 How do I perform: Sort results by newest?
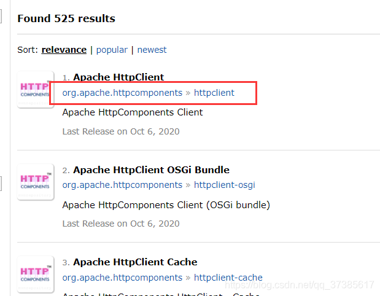152,50
